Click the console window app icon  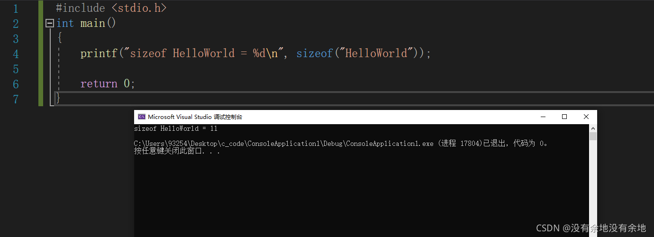coord(142,117)
